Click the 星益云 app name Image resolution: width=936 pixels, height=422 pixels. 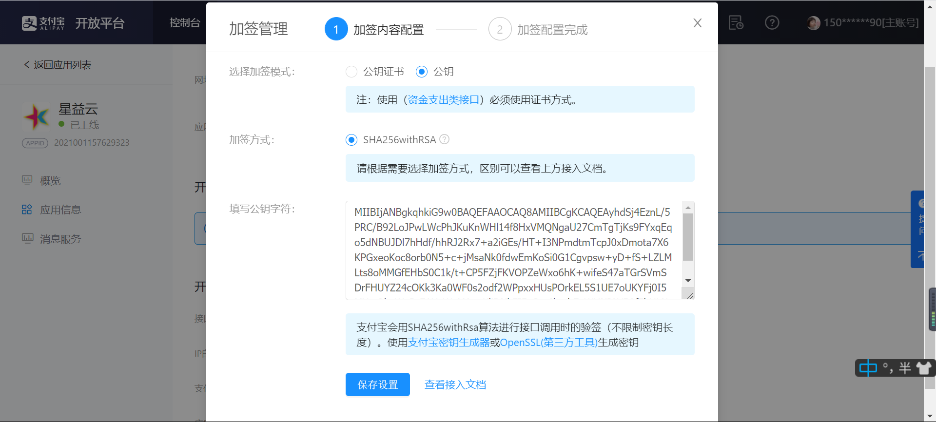pos(78,109)
